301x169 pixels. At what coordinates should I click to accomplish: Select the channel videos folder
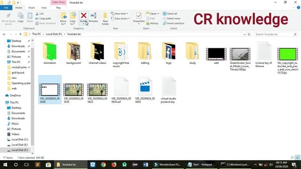pos(97,53)
